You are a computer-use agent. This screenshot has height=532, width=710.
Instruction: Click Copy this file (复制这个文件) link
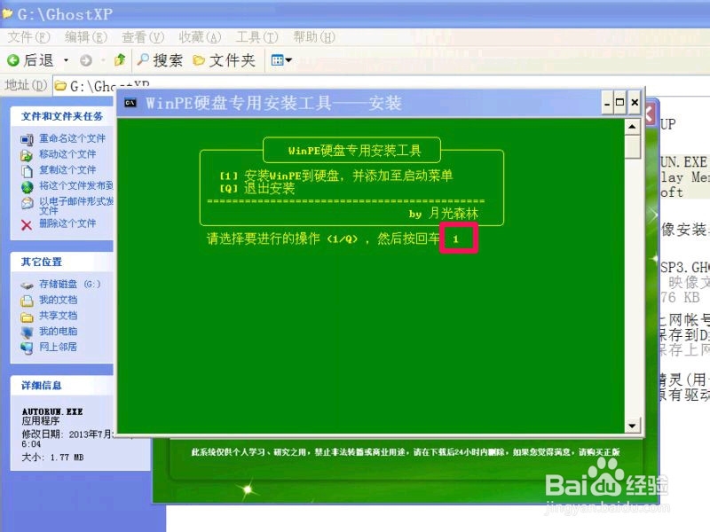pyautogui.click(x=67, y=170)
